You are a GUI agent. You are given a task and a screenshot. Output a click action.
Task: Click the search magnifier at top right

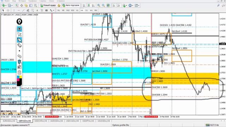(219, 5)
